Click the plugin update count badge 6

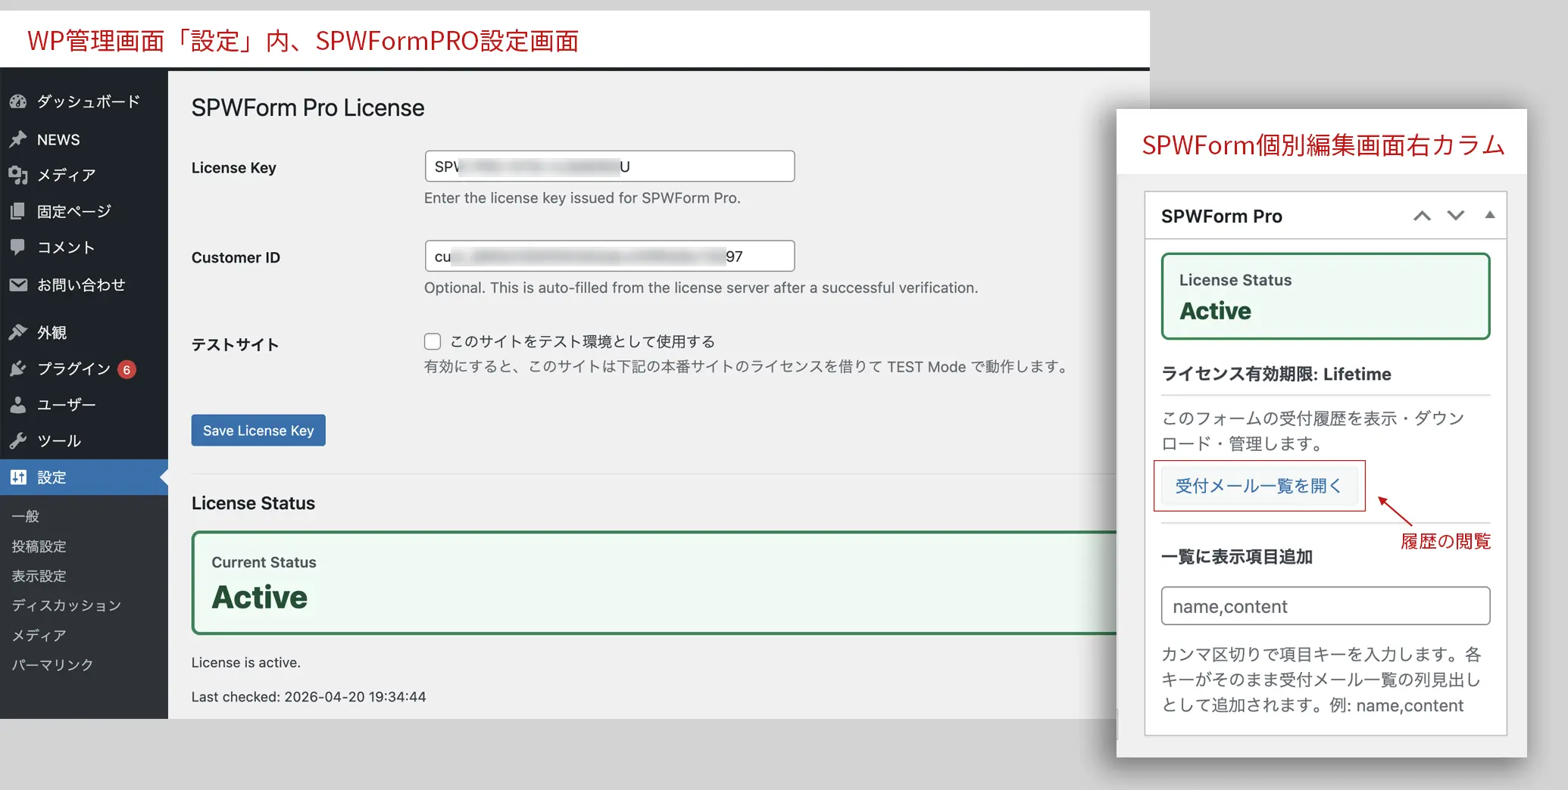click(127, 369)
